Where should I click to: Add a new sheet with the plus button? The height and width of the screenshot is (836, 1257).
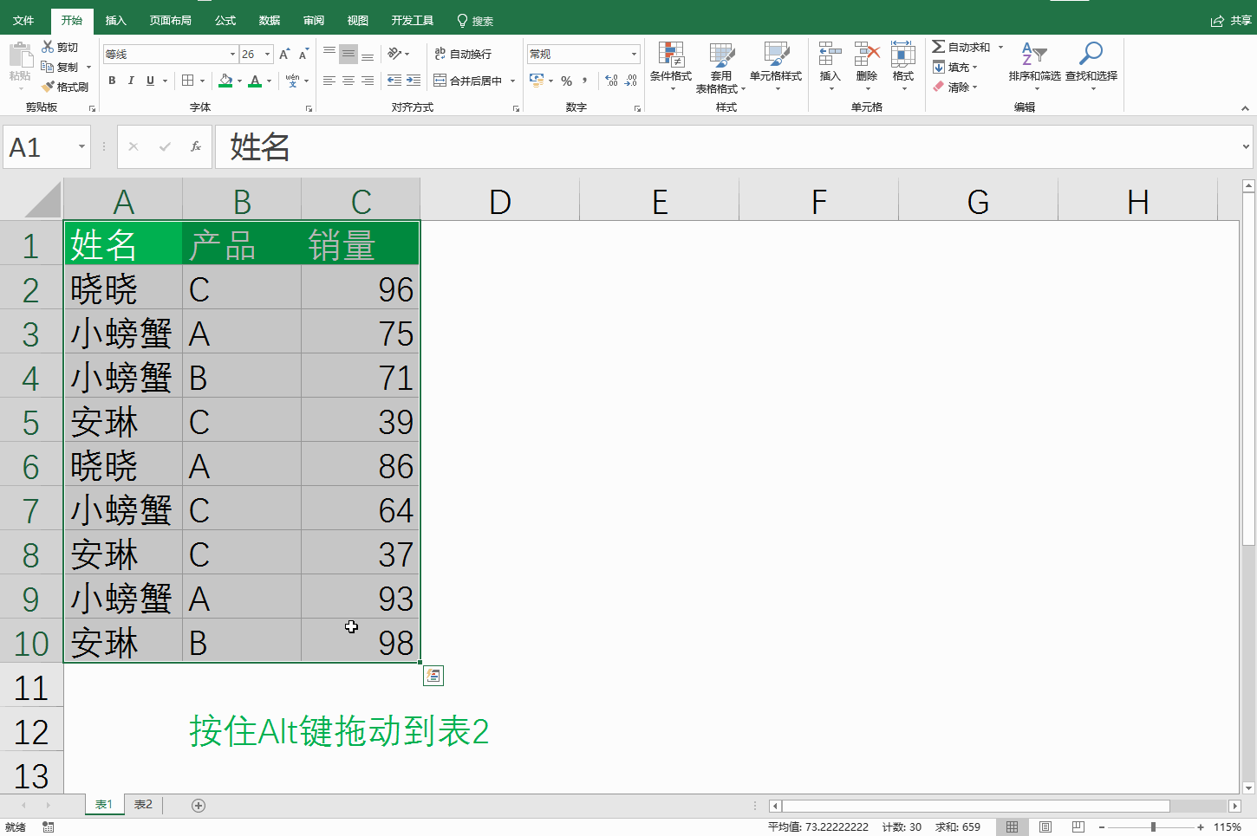[199, 806]
